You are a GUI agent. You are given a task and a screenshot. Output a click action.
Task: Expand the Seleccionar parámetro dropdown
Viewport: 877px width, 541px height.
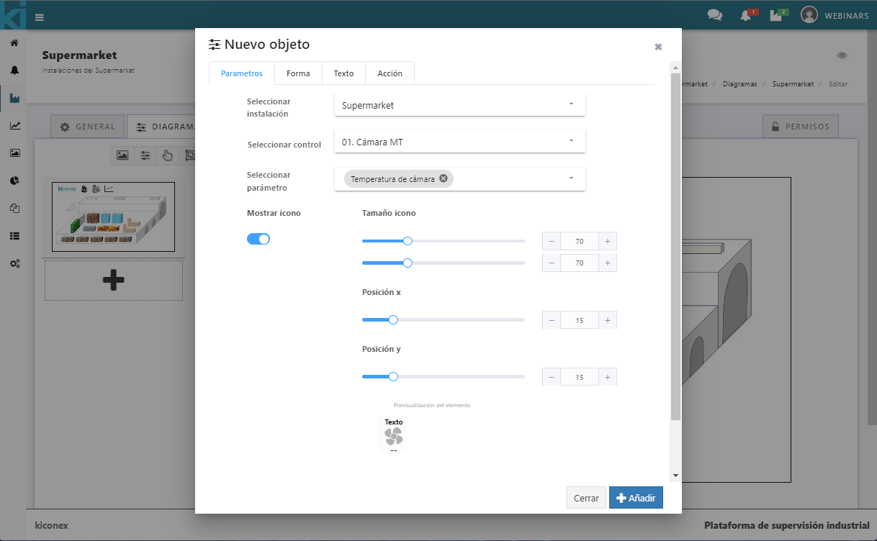click(x=571, y=178)
